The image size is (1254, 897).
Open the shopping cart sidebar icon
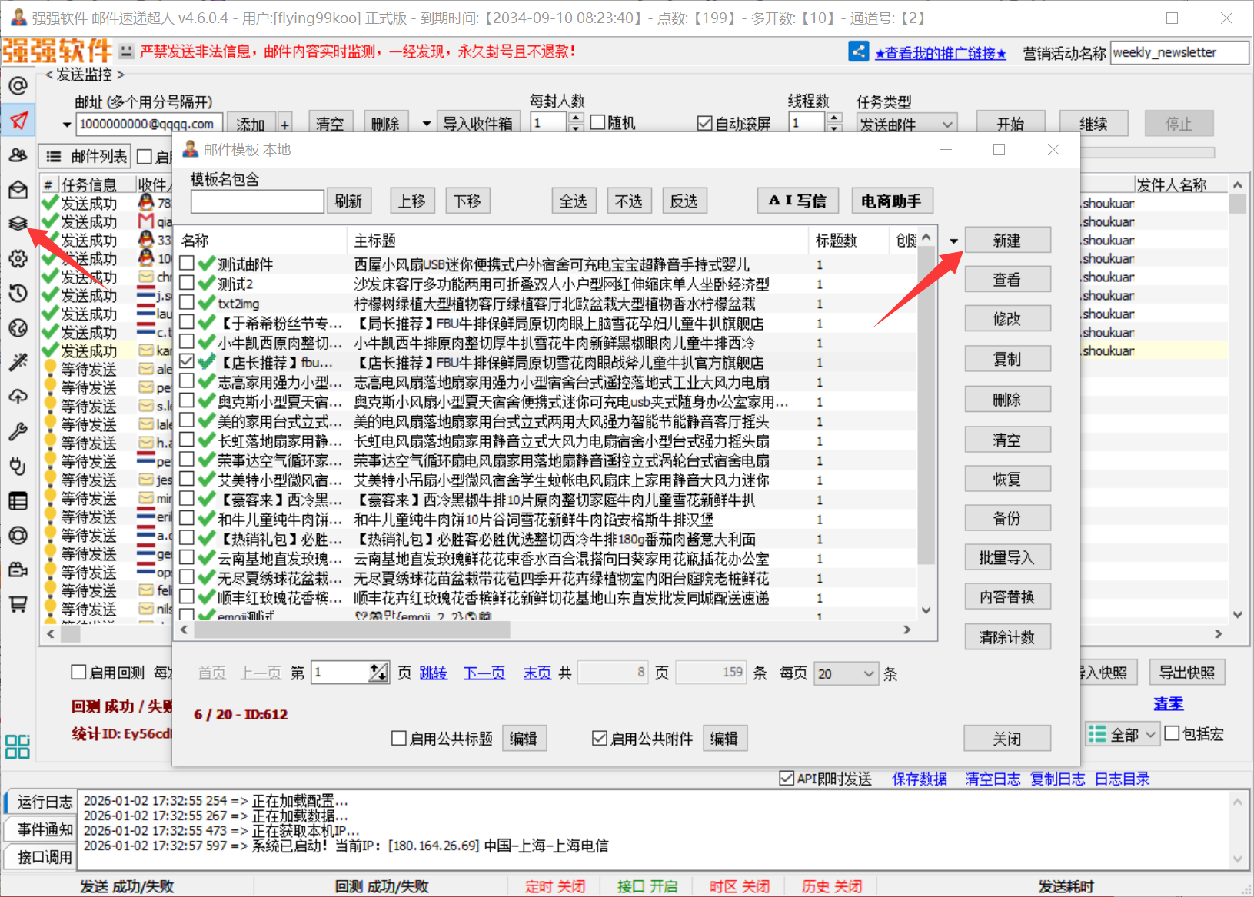[18, 604]
